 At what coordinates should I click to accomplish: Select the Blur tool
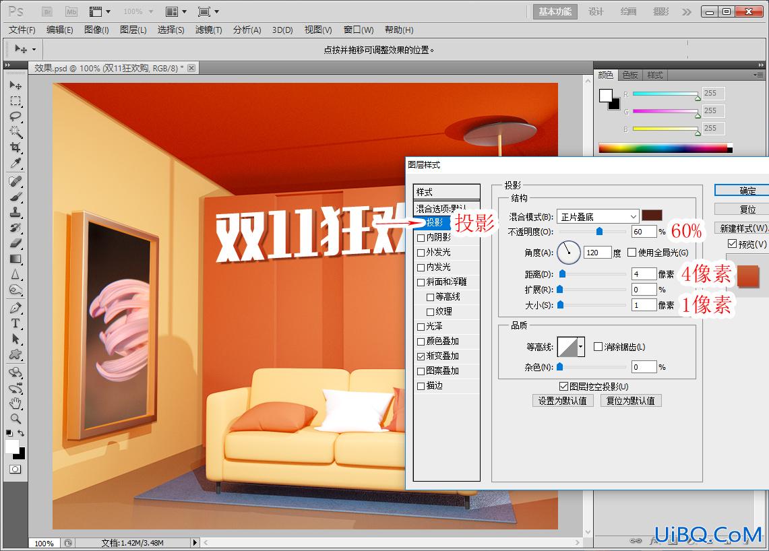[16, 274]
